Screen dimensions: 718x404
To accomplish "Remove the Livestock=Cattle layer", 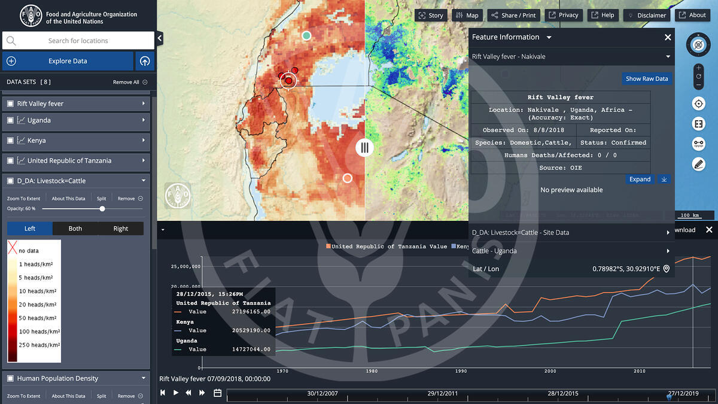I will (x=130, y=199).
